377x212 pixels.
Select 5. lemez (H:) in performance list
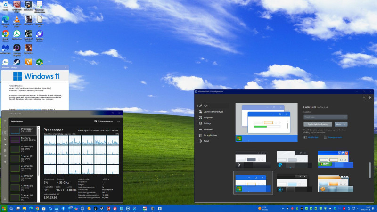pos(23,197)
